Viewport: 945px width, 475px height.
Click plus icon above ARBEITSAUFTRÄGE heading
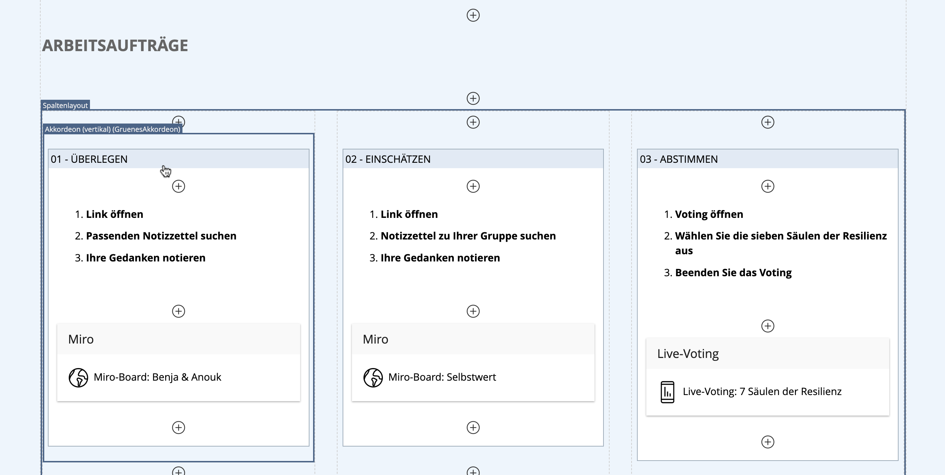tap(473, 15)
